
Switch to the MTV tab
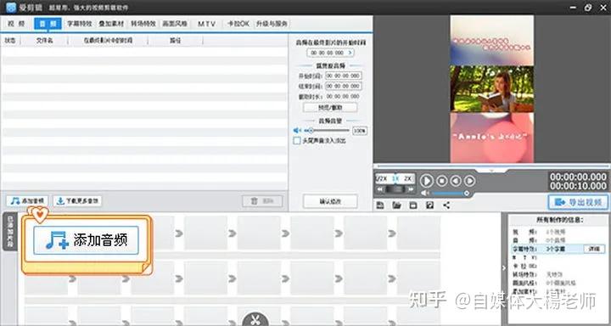tap(206, 24)
